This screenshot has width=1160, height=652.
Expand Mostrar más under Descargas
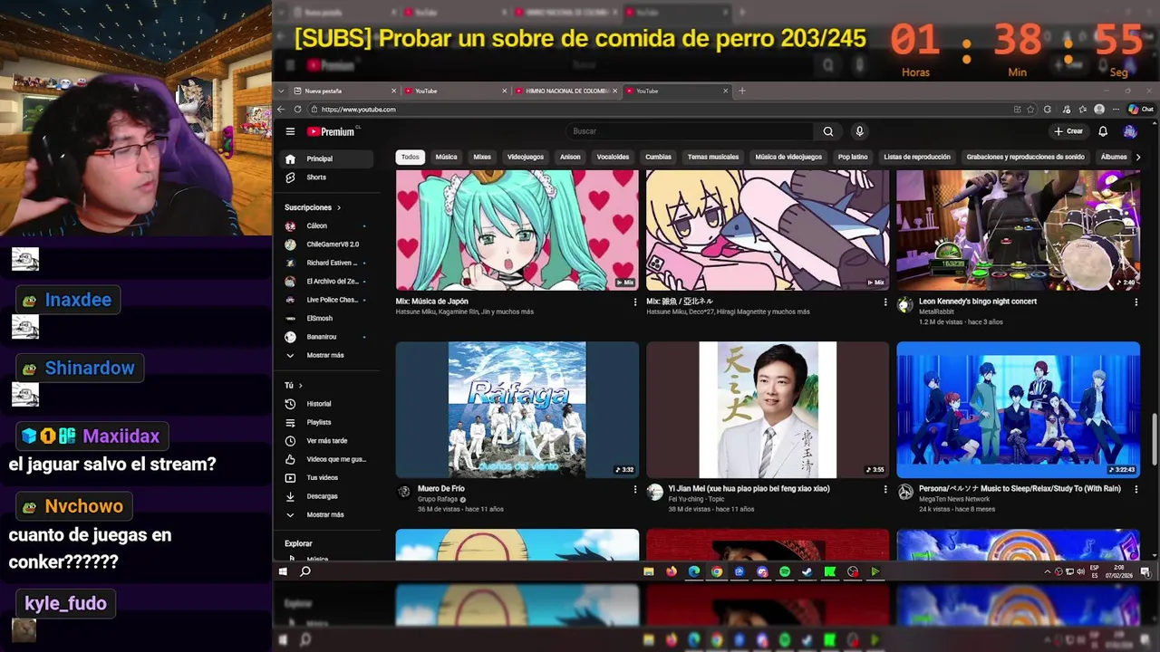click(x=327, y=514)
